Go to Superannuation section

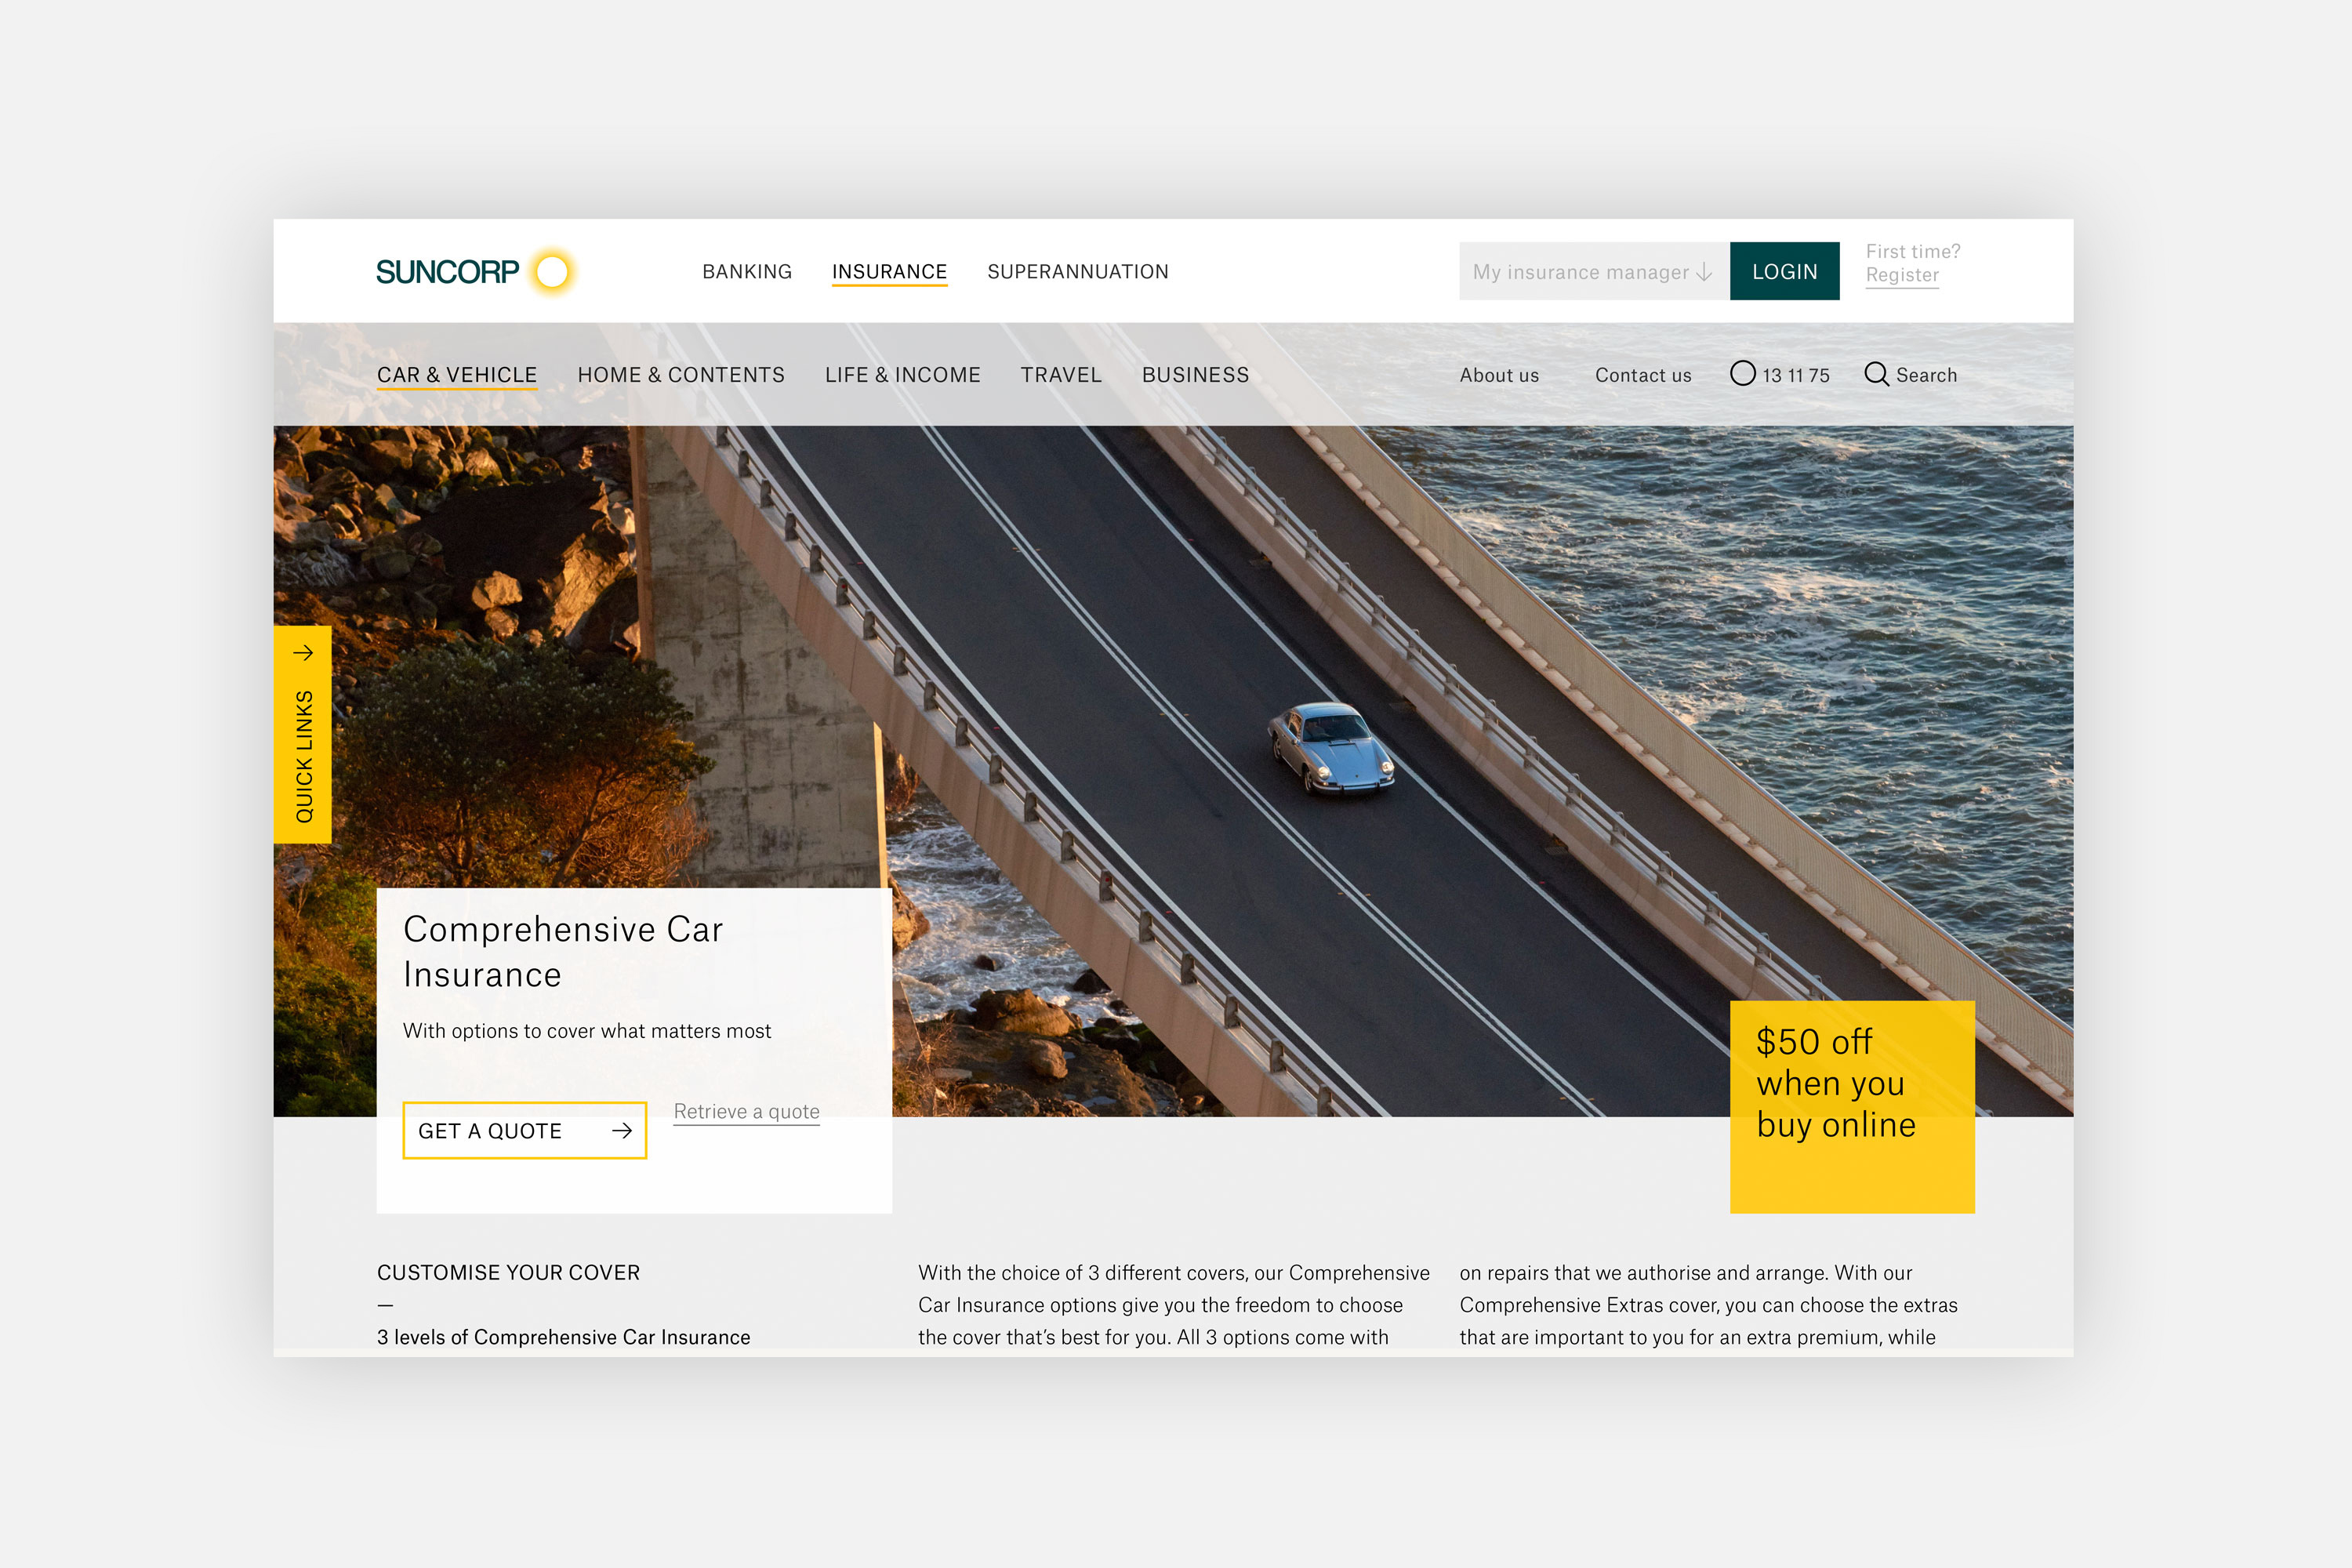pos(1077,272)
